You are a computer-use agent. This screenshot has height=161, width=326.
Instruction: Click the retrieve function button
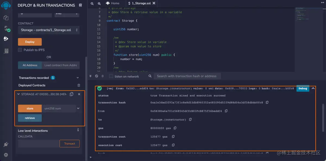[30, 118]
